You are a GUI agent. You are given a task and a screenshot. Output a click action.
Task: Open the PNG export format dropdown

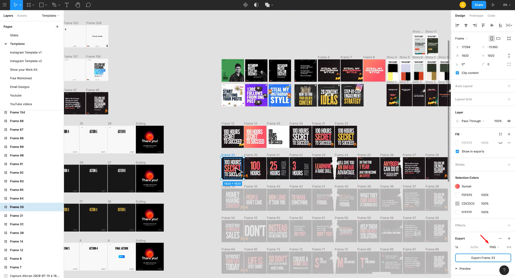tap(494, 247)
